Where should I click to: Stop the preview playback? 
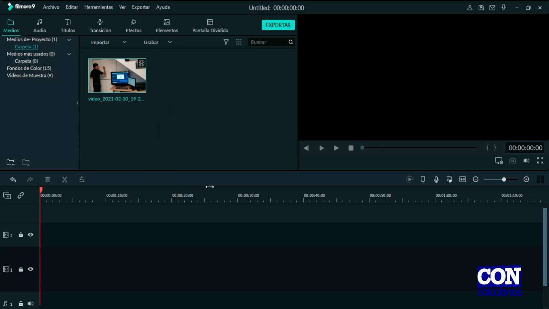[351, 148]
